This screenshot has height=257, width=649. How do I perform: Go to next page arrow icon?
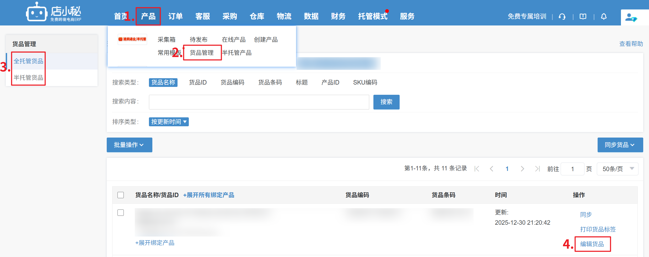pyautogui.click(x=522, y=169)
